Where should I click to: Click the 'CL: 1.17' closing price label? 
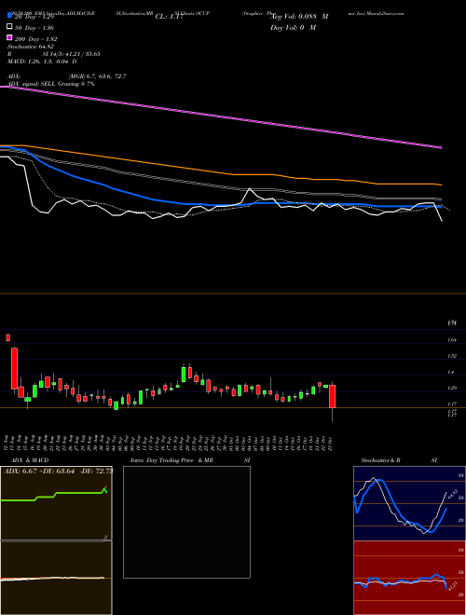pyautogui.click(x=170, y=17)
